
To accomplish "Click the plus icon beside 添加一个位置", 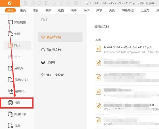I will (x=43, y=75).
